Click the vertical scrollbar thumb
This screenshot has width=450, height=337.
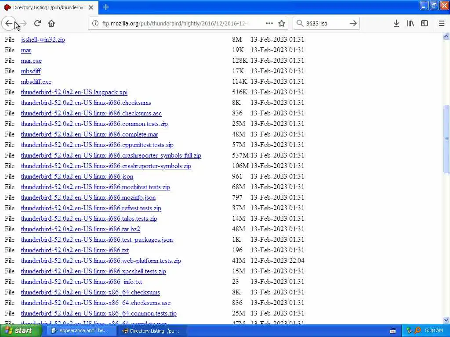[446, 140]
